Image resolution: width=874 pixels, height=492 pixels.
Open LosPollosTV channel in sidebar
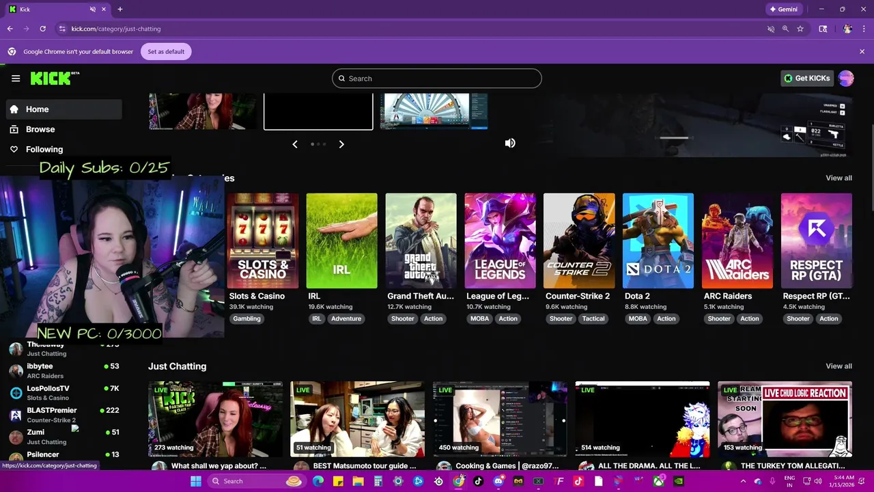(x=64, y=392)
